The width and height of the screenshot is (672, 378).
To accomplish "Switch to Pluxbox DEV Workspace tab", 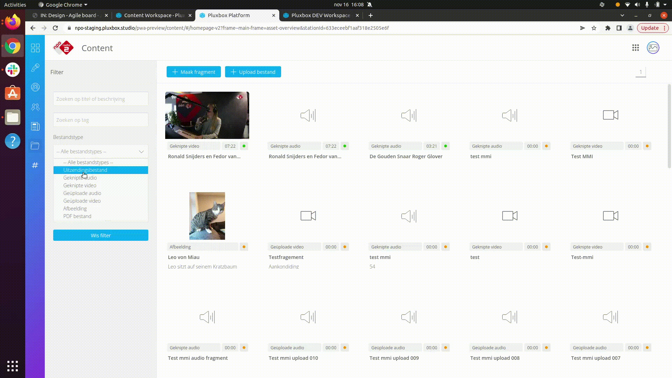I will tap(321, 15).
